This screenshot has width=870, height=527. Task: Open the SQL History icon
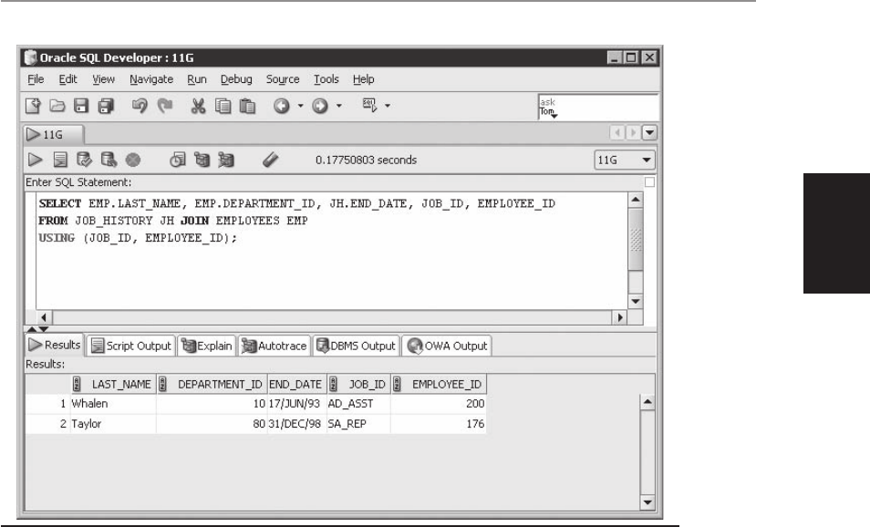[178, 160]
